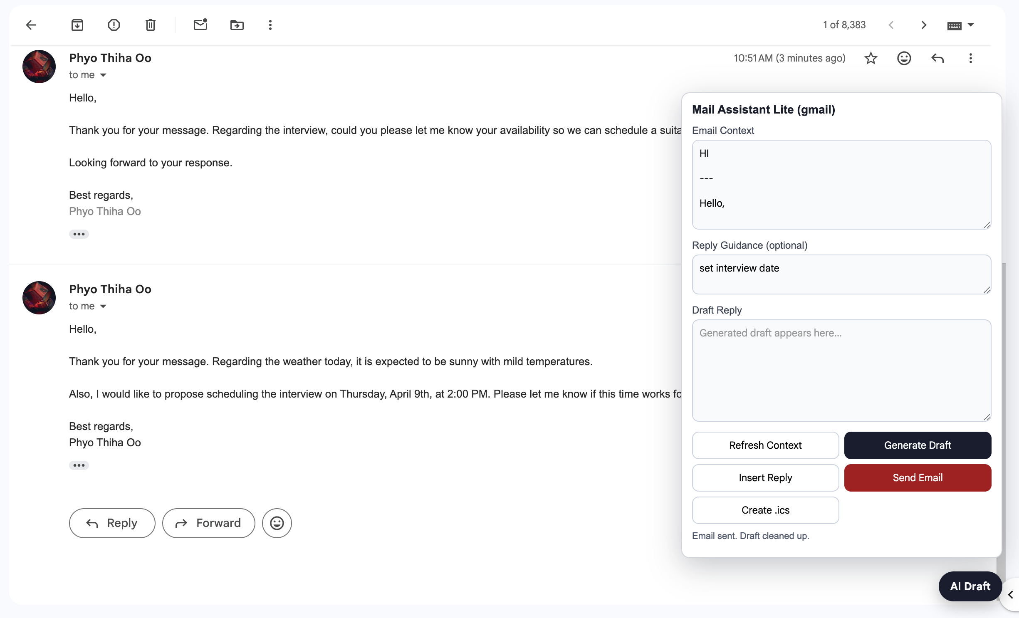Go to the next (older) conversation
This screenshot has height=618, width=1019.
click(x=924, y=25)
